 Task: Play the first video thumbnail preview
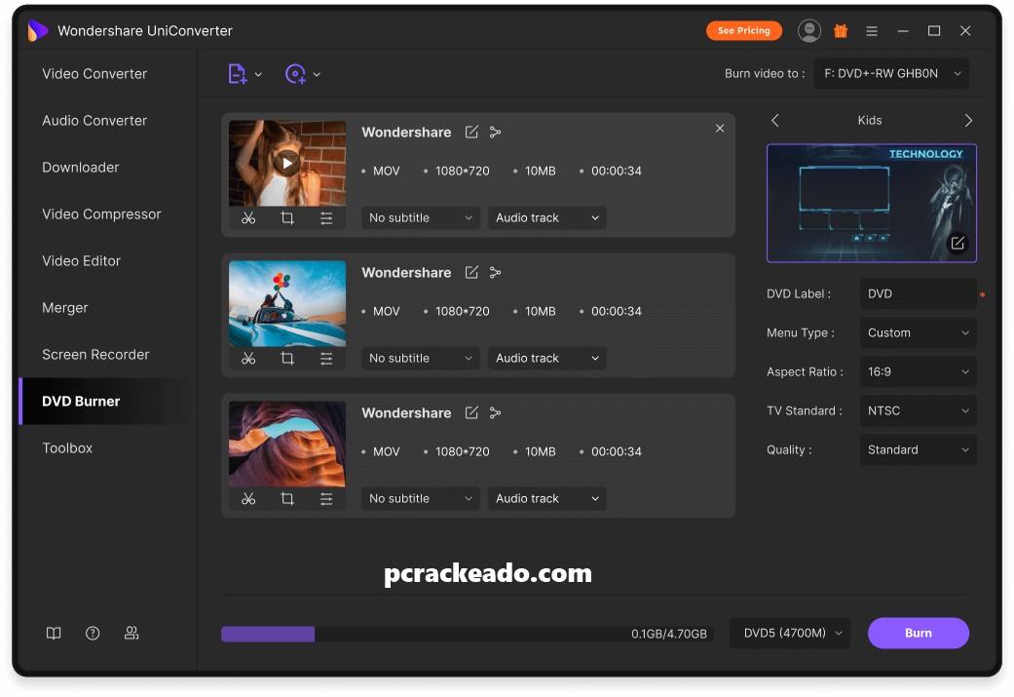click(x=286, y=163)
